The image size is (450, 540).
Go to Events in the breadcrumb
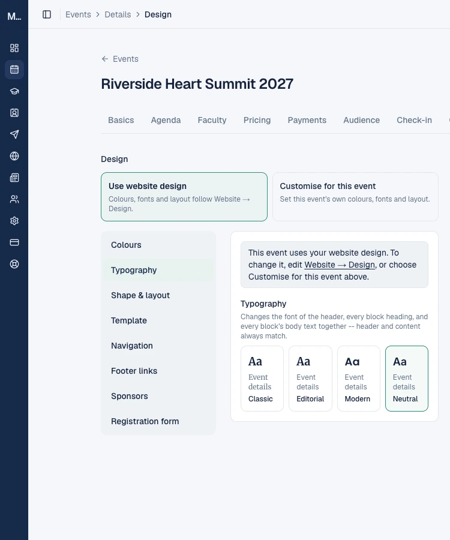click(78, 14)
